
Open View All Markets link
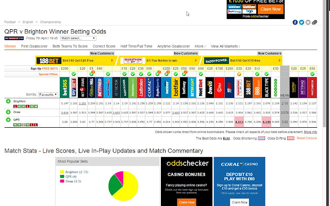coord(225,46)
